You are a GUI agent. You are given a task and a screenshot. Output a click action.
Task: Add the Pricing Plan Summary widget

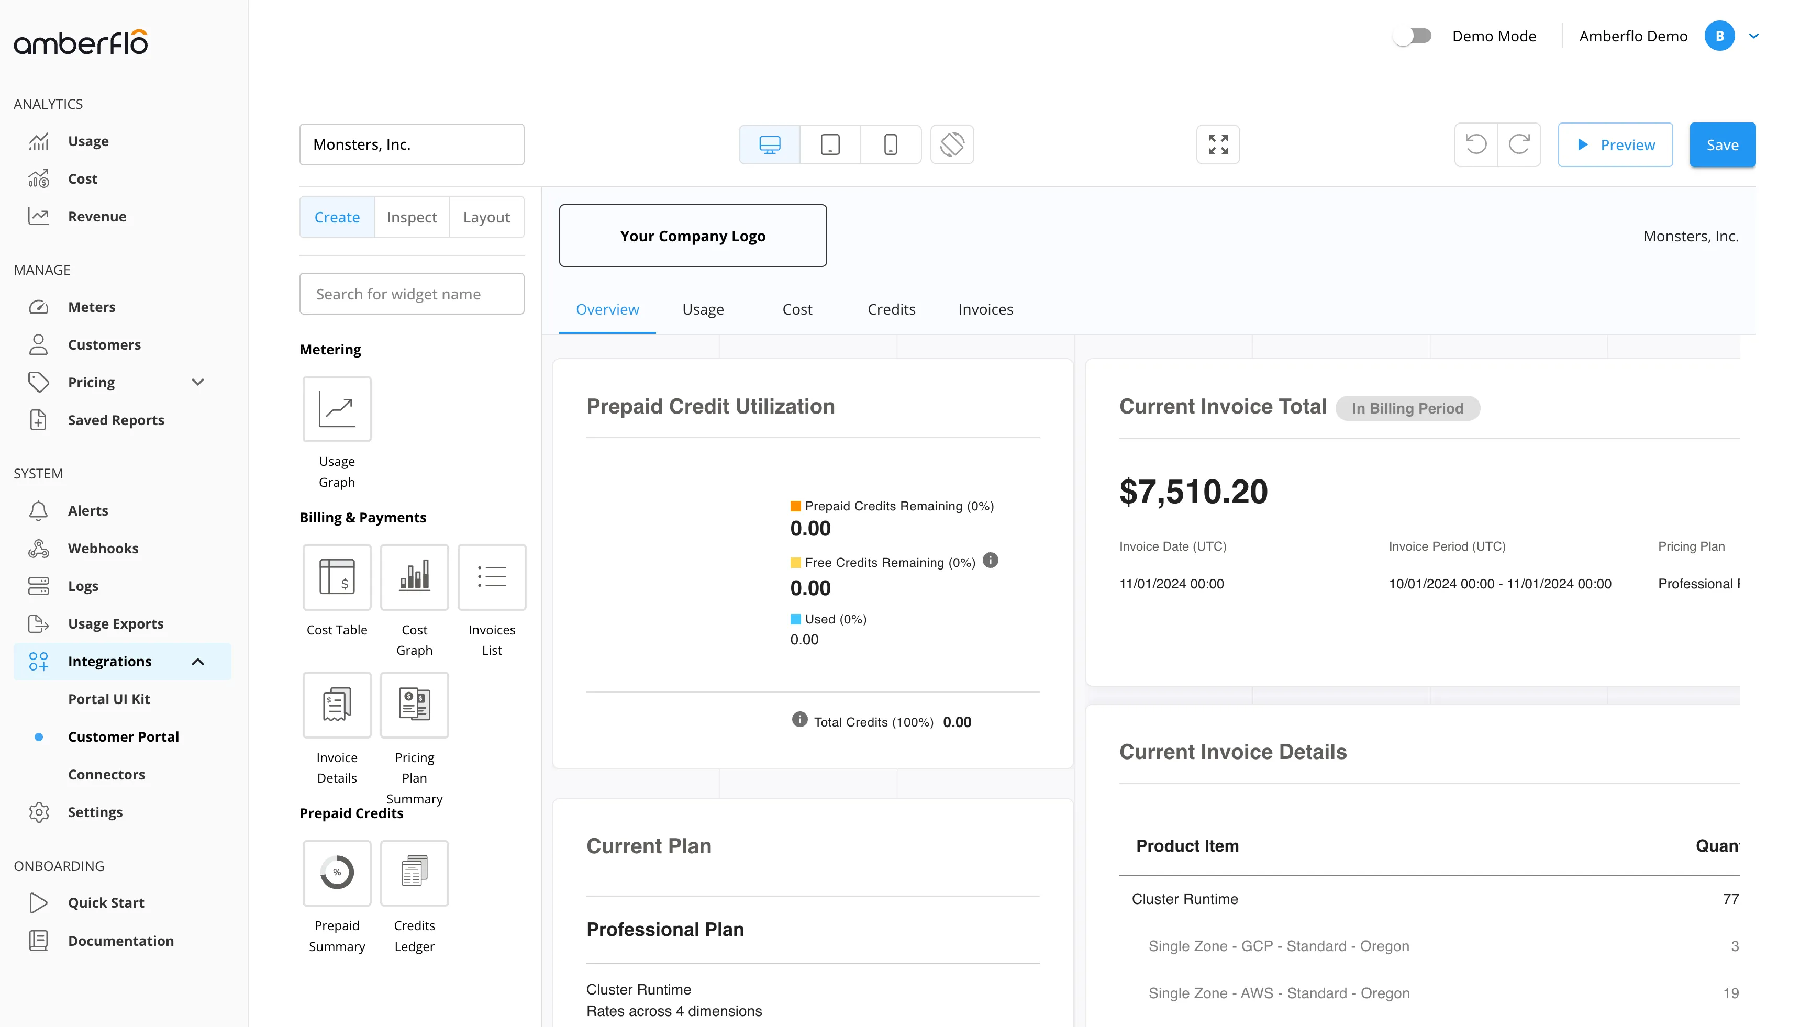(x=415, y=705)
